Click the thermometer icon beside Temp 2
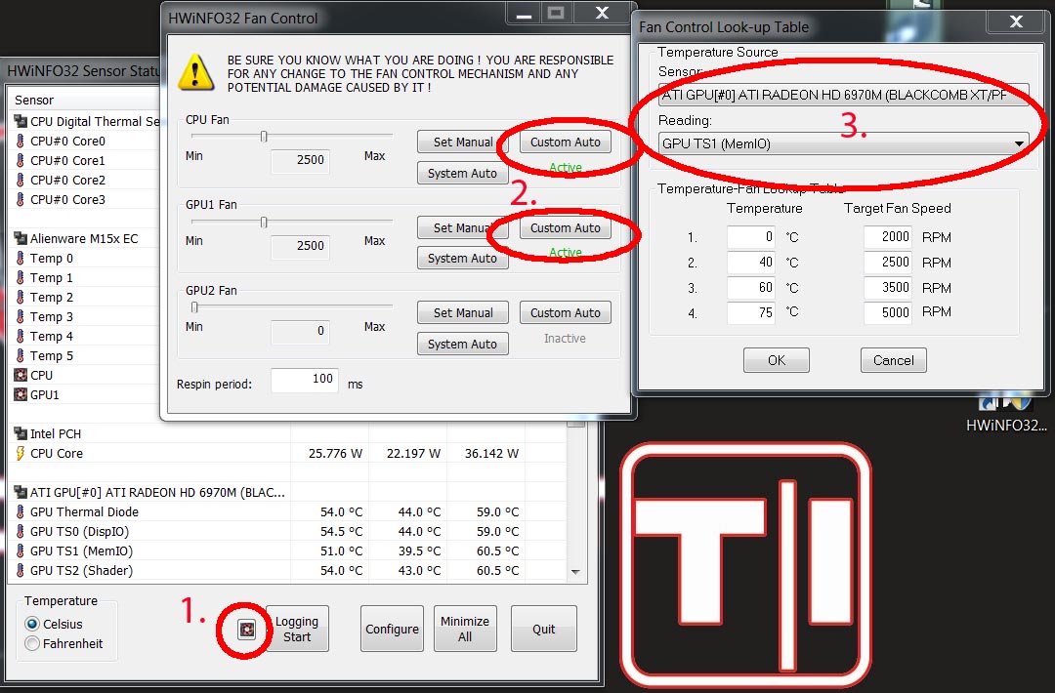 pos(21,297)
